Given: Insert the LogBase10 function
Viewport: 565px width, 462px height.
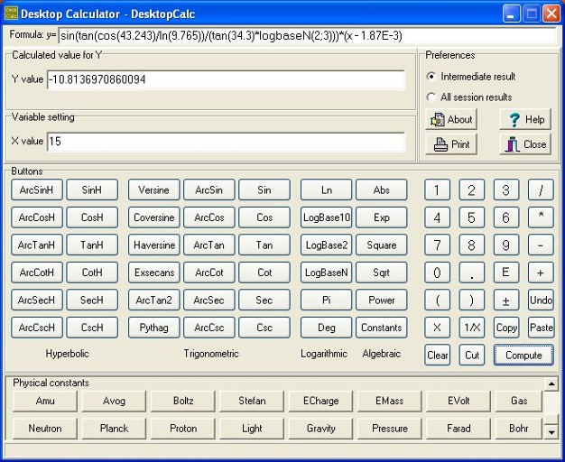Looking at the screenshot, I should 326,217.
